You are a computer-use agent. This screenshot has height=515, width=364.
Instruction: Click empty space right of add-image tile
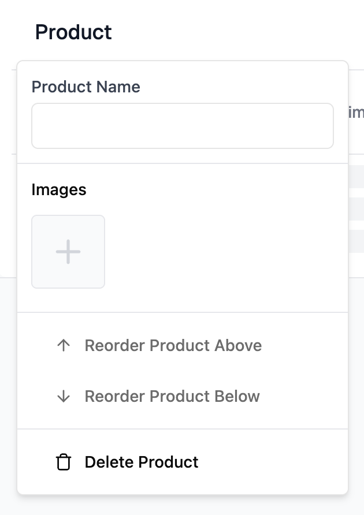225,252
